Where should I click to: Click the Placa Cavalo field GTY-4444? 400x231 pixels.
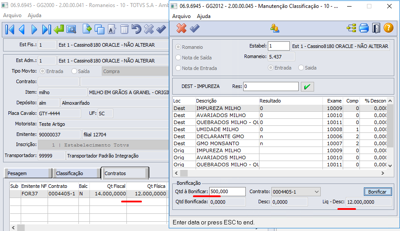pyautogui.click(x=59, y=114)
